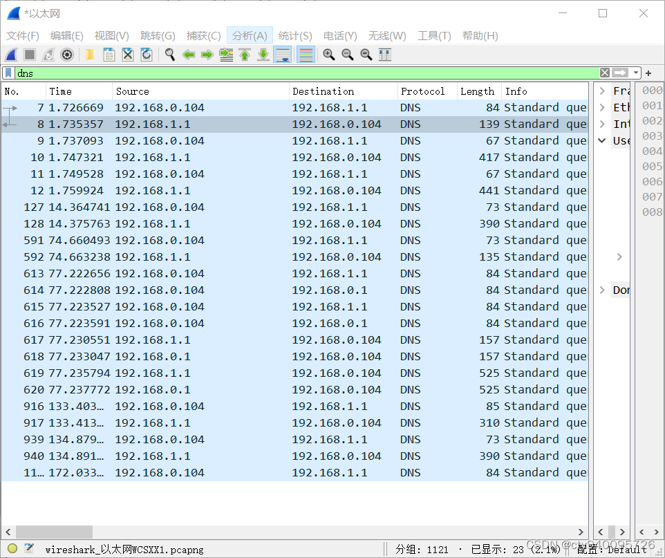Restart the current capture
Screen dimensions: 665x558
click(48, 55)
